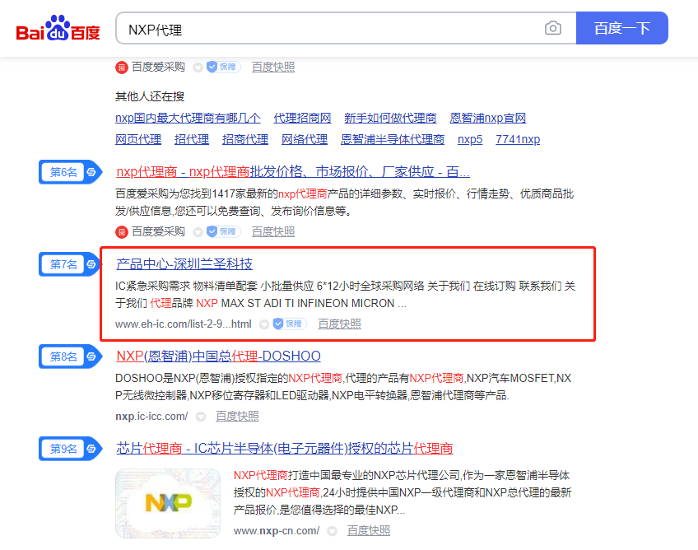The width and height of the screenshot is (698, 550).
Task: Click 保障 badge under eh-ic.com result
Action: (290, 324)
